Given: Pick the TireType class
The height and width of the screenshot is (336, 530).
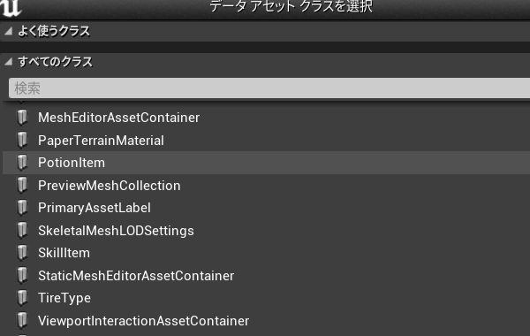Looking at the screenshot, I should 267,298.
